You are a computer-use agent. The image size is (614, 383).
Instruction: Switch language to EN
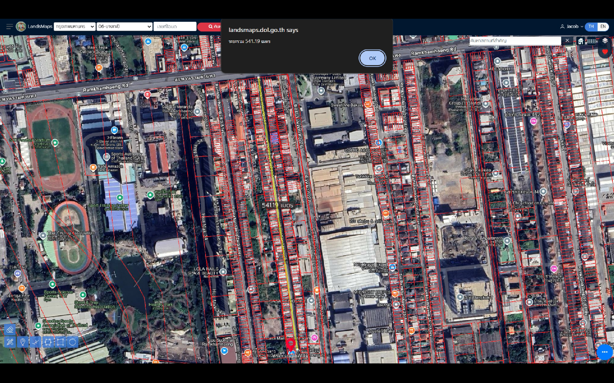click(603, 26)
